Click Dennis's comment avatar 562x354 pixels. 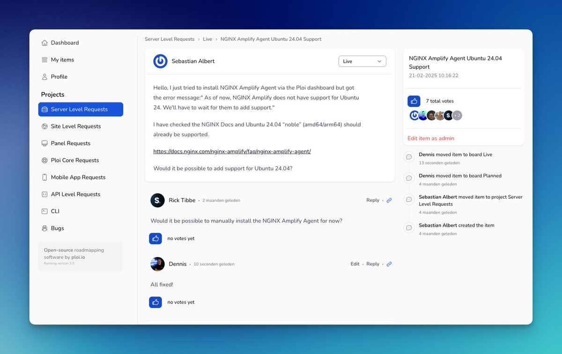tap(157, 264)
